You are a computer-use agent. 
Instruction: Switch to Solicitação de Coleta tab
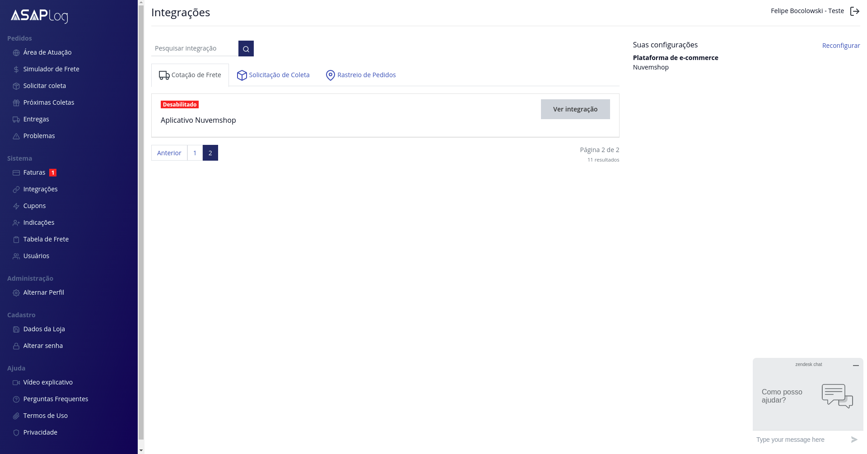point(274,75)
